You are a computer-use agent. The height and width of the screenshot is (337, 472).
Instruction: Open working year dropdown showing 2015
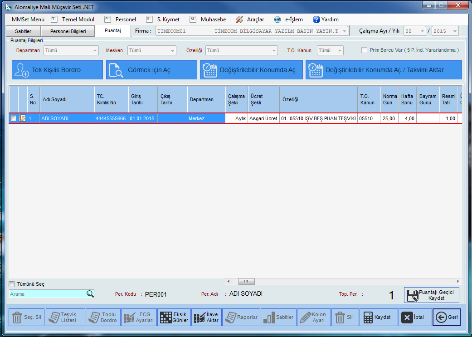tap(445, 31)
